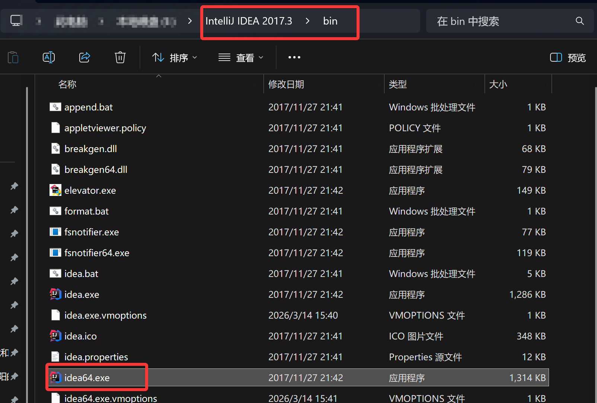Select the fsnotifier64.exe file name
This screenshot has height=403, width=597.
pyautogui.click(x=97, y=253)
